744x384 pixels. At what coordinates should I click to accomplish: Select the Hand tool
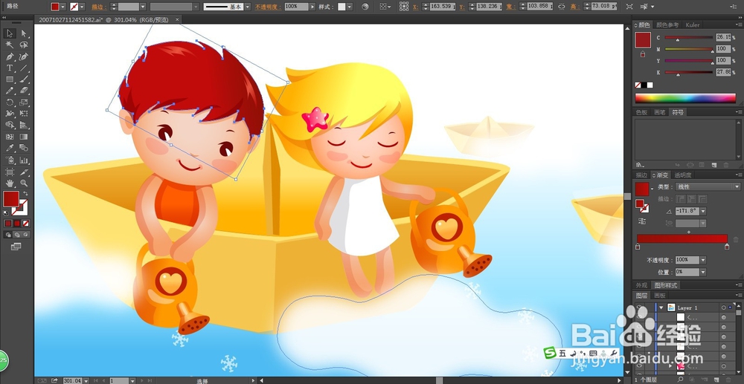pyautogui.click(x=10, y=183)
